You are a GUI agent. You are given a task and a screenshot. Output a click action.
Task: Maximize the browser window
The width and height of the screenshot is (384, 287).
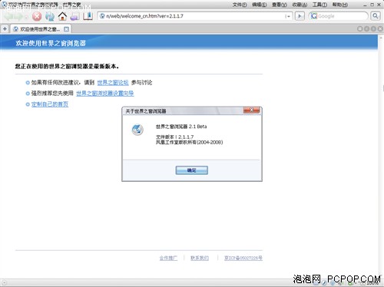coord(372,5)
